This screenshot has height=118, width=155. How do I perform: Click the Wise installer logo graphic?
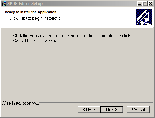[144, 17]
